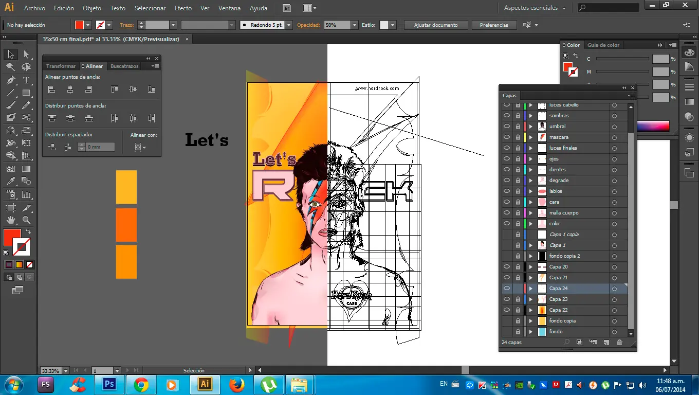This screenshot has width=699, height=395.
Task: Delete selection with Capas panel trash icon
Action: point(619,343)
